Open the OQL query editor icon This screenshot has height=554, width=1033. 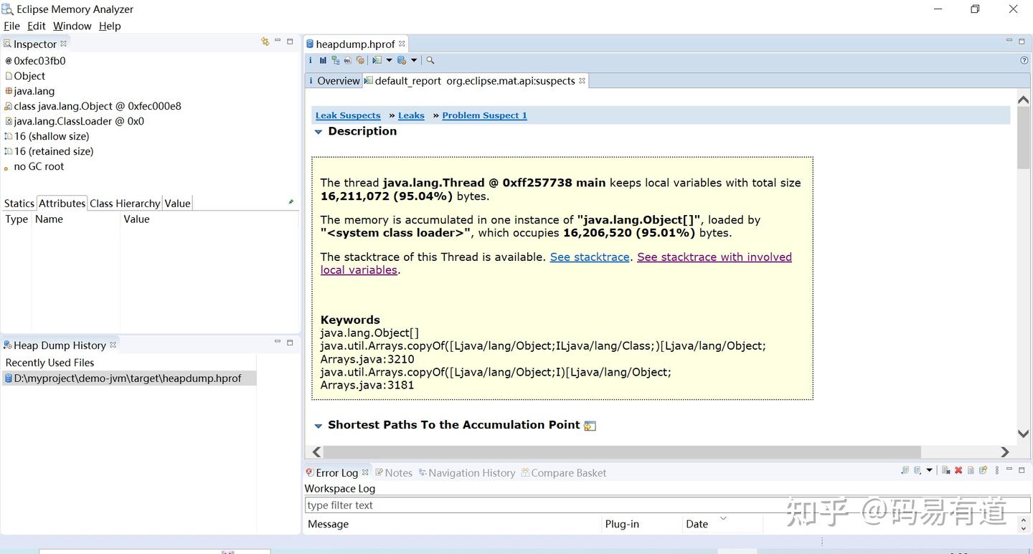point(348,61)
